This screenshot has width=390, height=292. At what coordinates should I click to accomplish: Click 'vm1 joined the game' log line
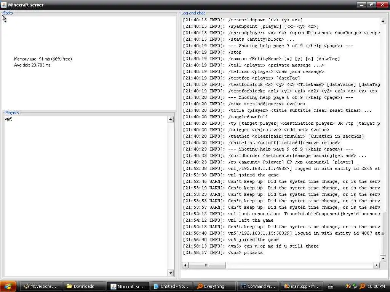[231, 175]
